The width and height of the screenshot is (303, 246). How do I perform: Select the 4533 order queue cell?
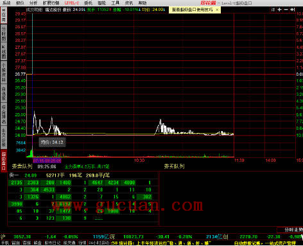48,189
